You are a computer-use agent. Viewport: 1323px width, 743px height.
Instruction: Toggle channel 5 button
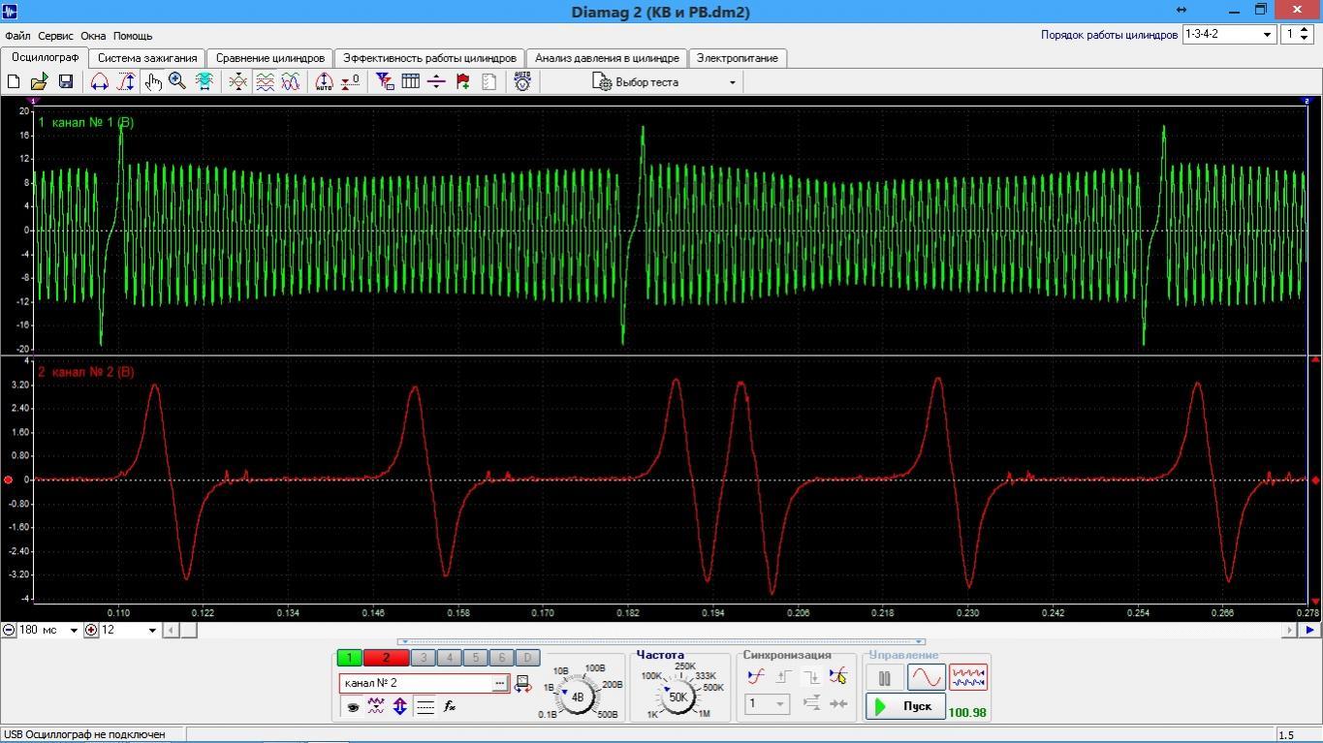[476, 658]
